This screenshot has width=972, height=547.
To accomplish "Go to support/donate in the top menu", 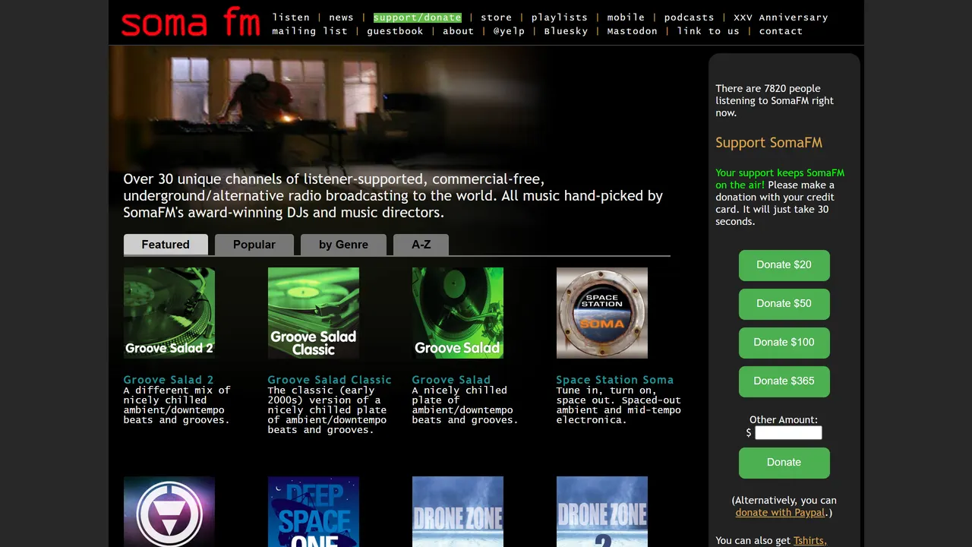I will (417, 17).
